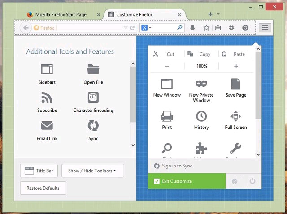Close the Mozilla Firefox Start Page tab

point(99,15)
